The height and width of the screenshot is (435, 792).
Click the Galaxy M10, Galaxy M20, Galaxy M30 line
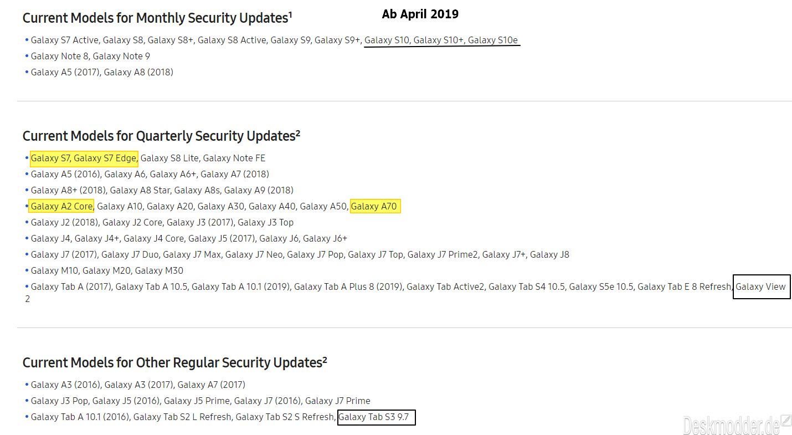pos(107,270)
